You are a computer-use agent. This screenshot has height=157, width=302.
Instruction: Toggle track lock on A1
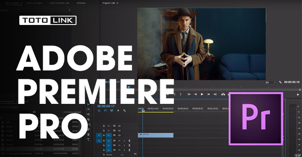click(x=104, y=140)
